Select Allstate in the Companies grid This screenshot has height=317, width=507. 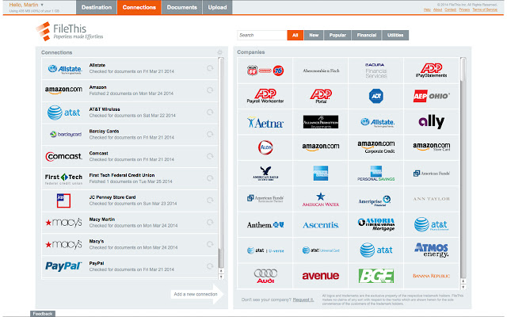pos(376,122)
